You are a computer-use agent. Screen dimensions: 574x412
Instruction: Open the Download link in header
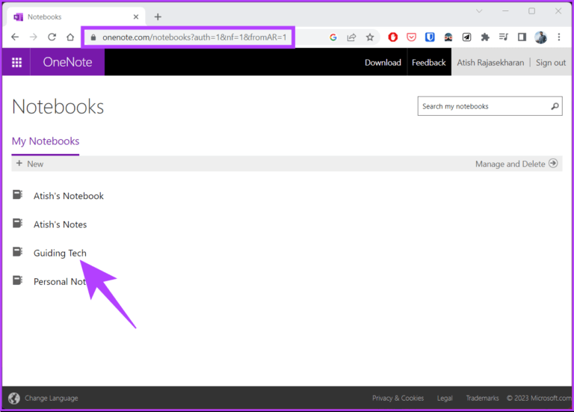pyautogui.click(x=383, y=63)
